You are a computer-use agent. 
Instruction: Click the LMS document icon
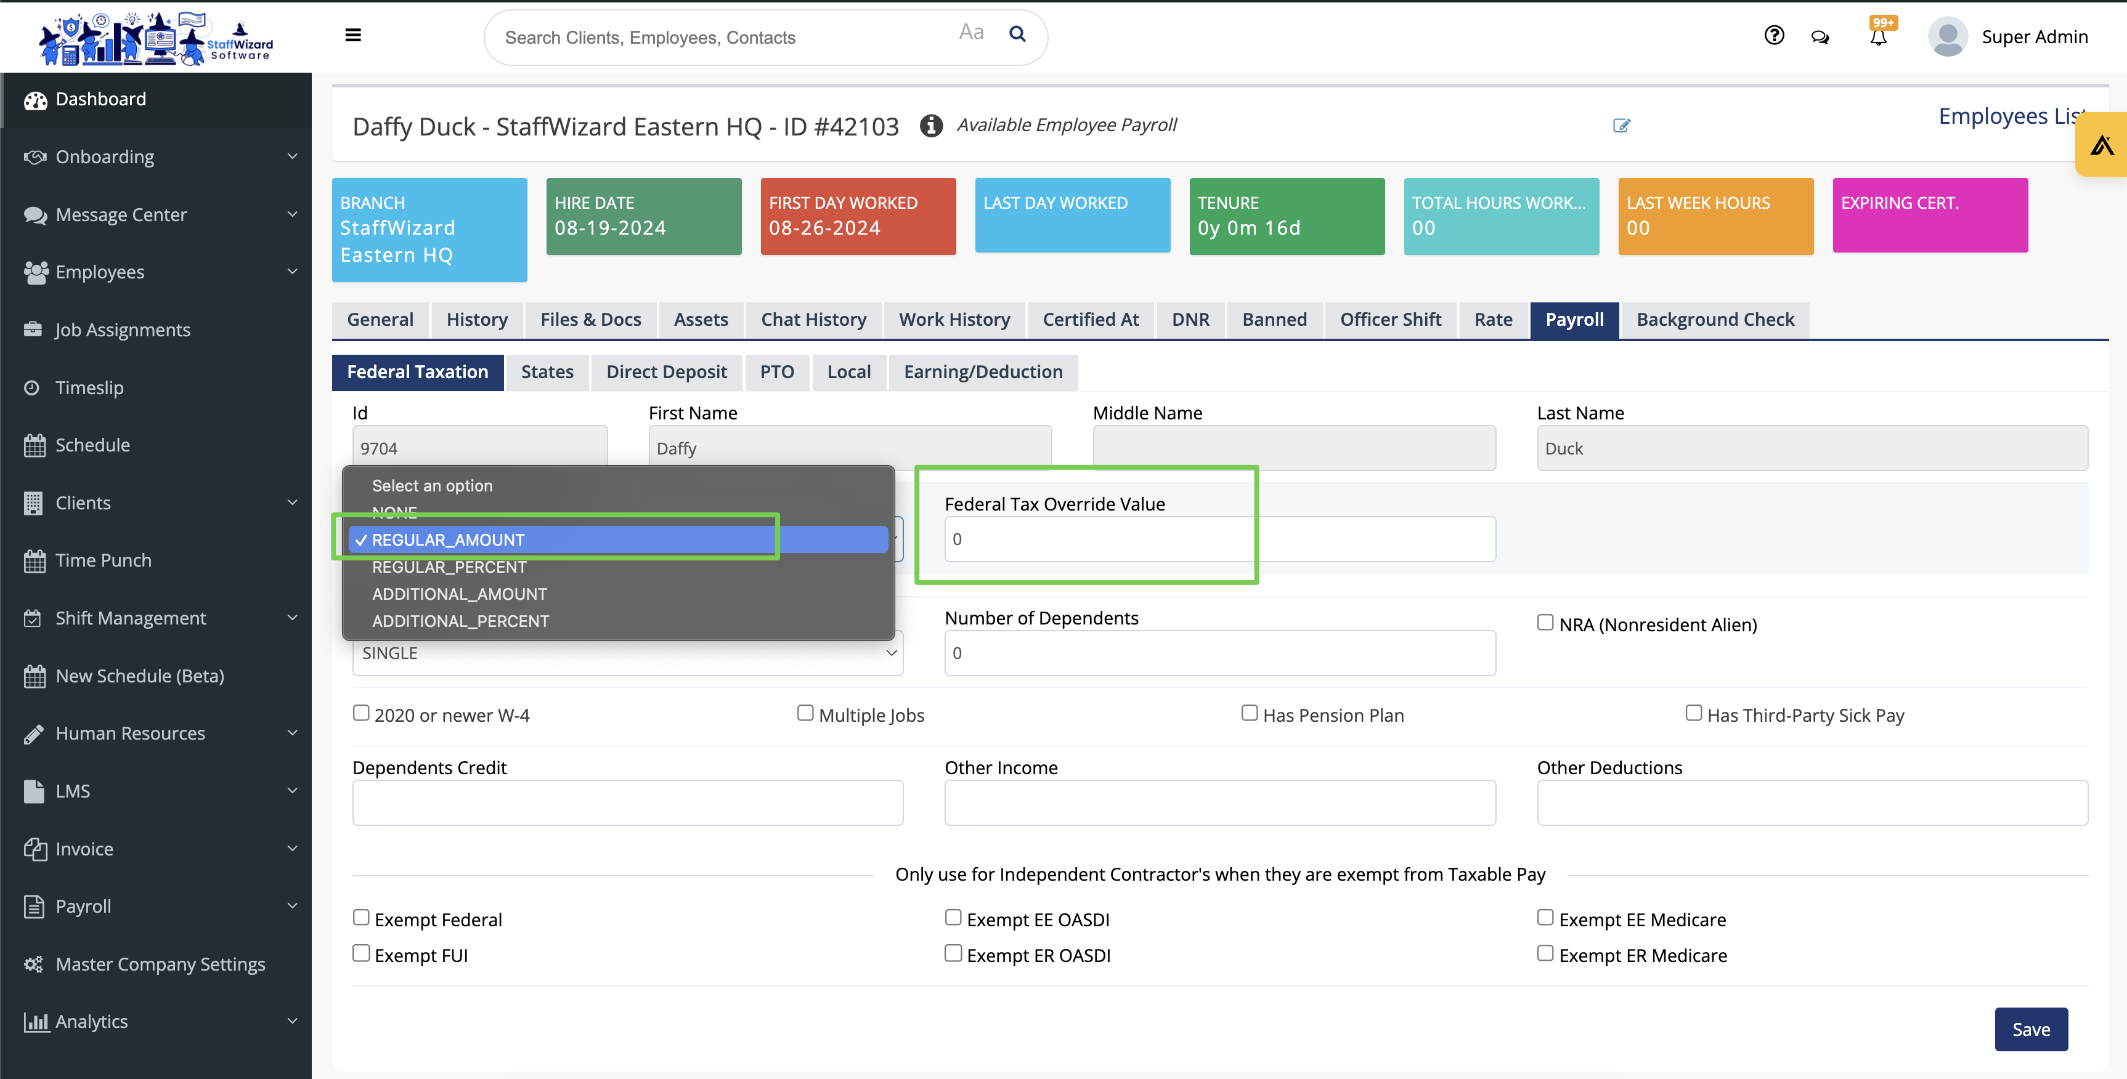[x=34, y=791]
